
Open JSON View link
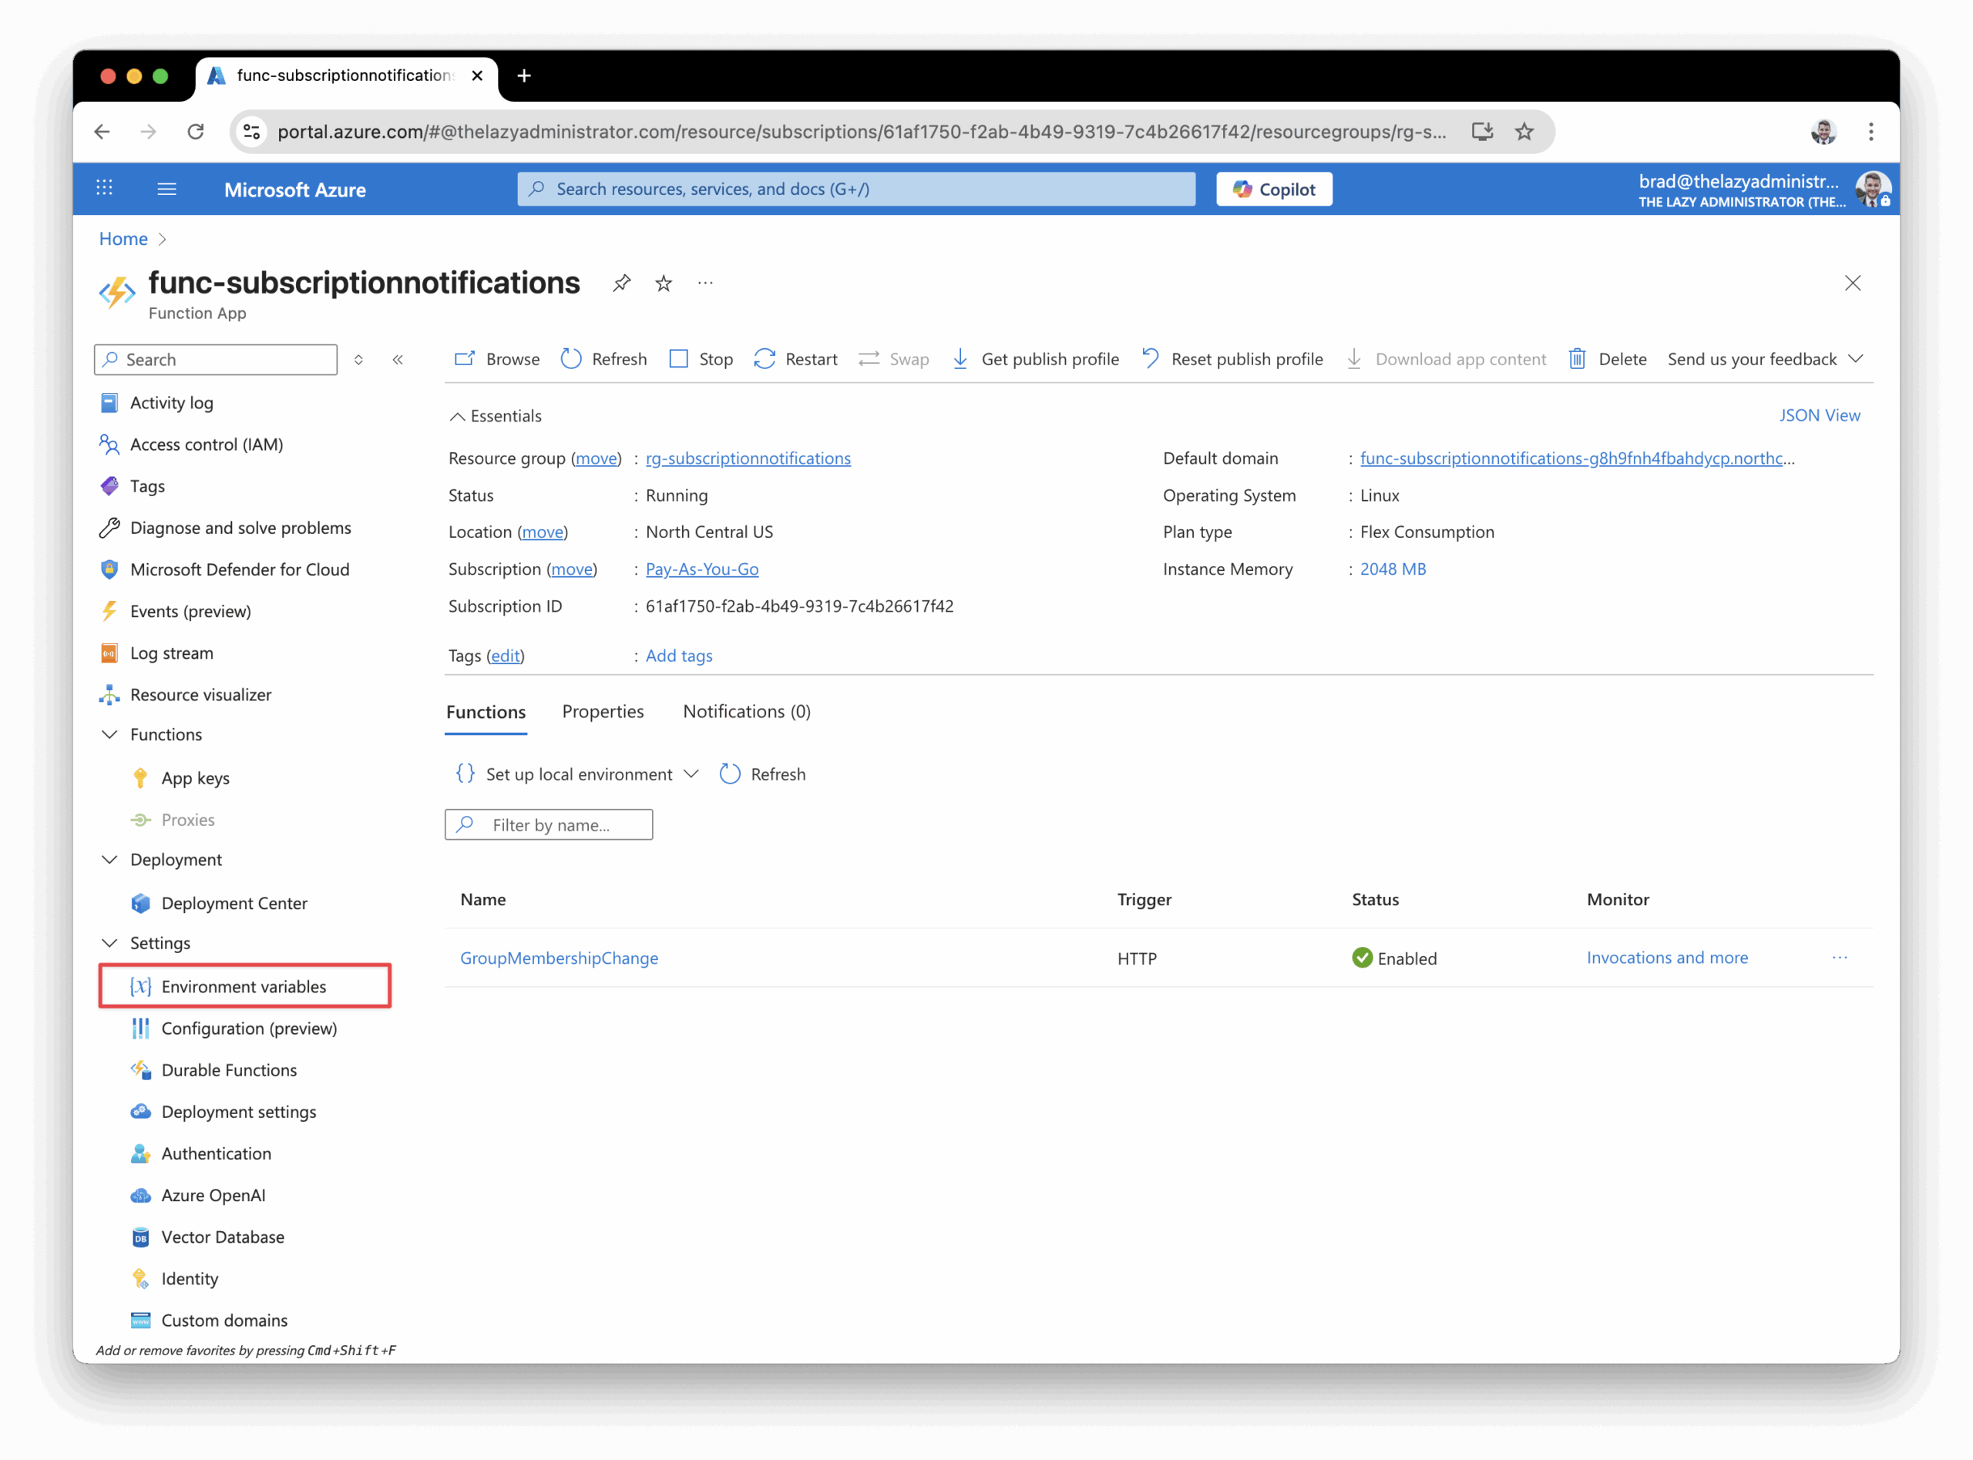(1819, 415)
